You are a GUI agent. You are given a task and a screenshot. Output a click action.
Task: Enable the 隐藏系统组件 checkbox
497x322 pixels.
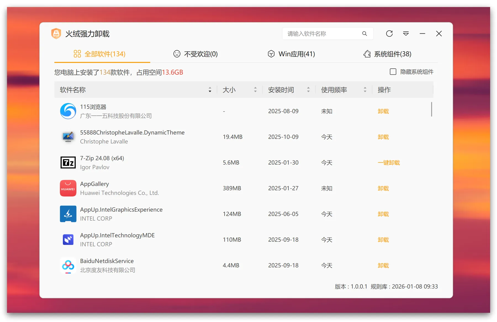pos(392,72)
